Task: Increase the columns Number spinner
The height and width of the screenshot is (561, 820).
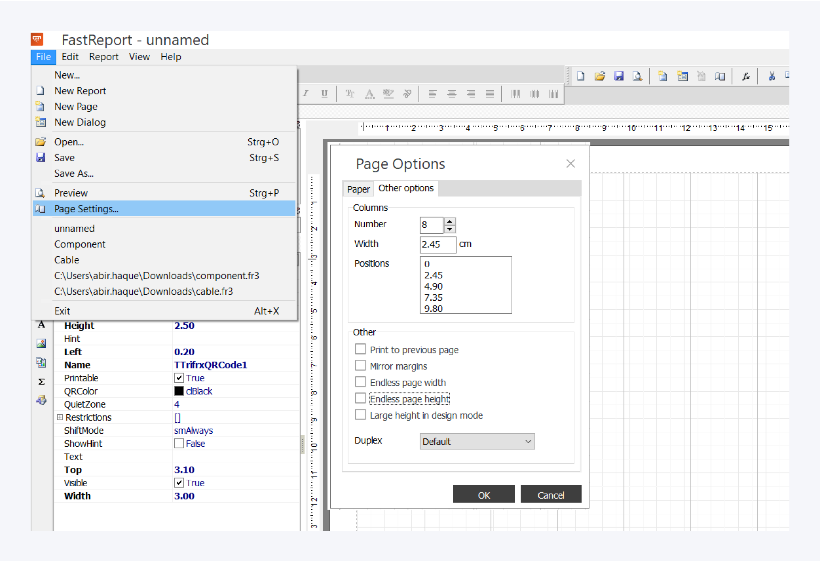Action: 449,222
